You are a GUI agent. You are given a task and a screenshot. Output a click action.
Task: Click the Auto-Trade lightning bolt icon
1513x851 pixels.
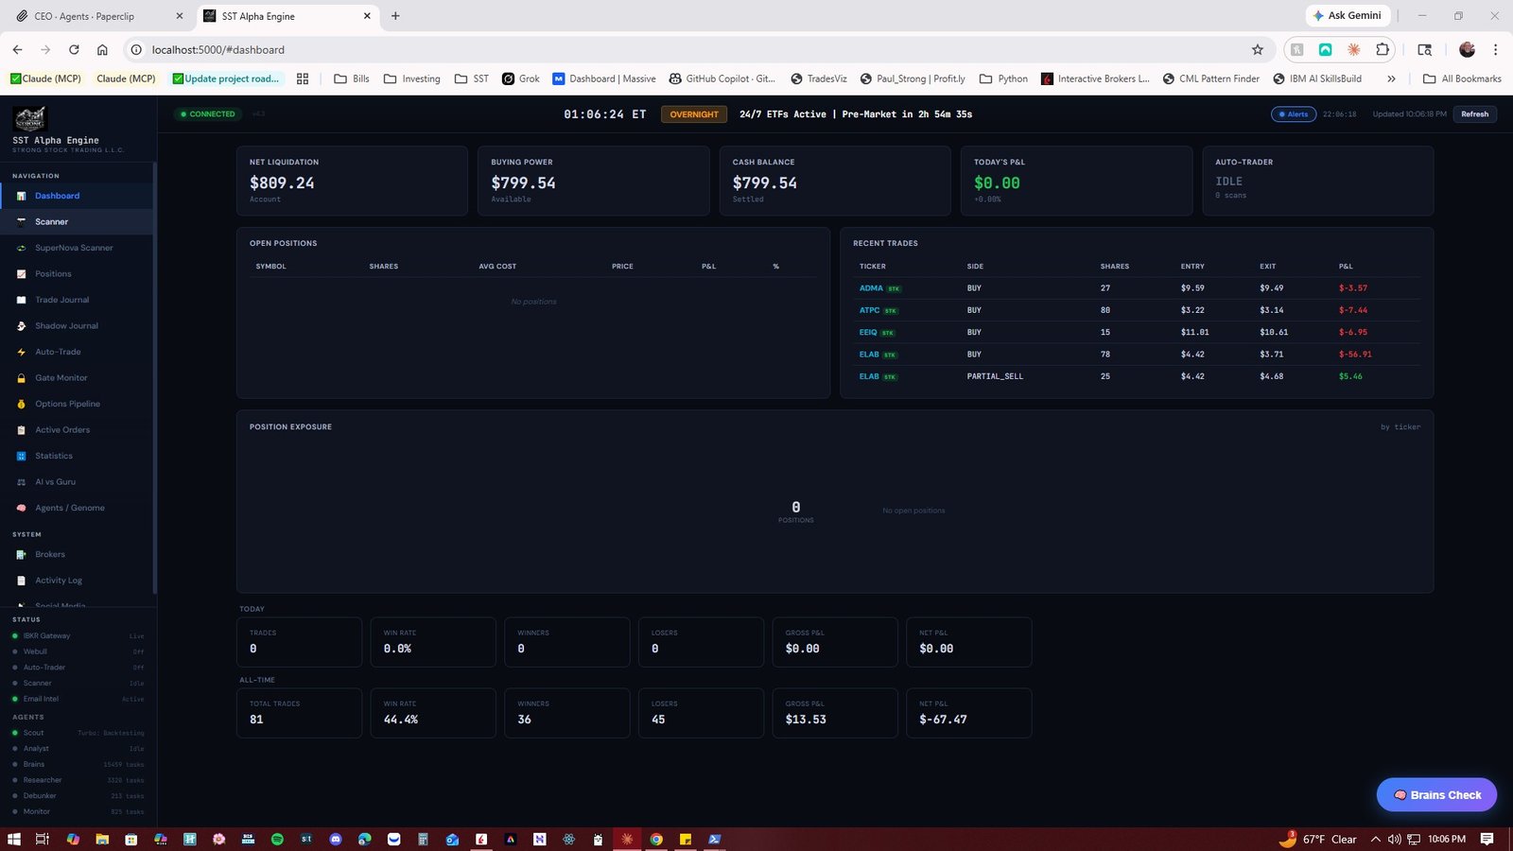coord(21,352)
